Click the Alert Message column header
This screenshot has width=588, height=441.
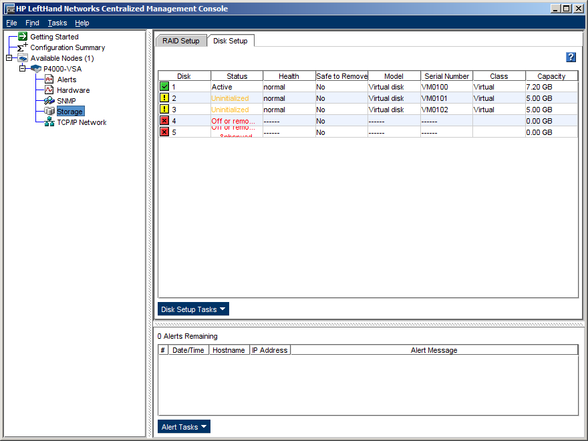tap(434, 350)
